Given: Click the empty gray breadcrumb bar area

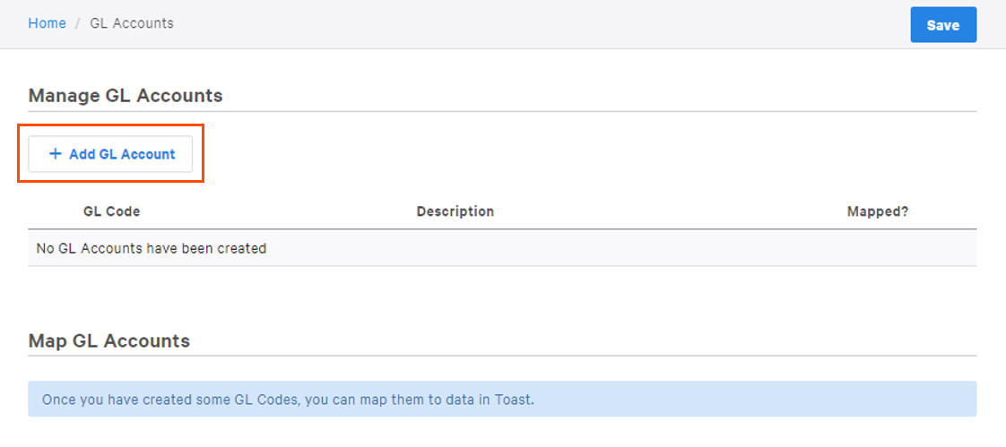Looking at the screenshot, I should click(538, 24).
